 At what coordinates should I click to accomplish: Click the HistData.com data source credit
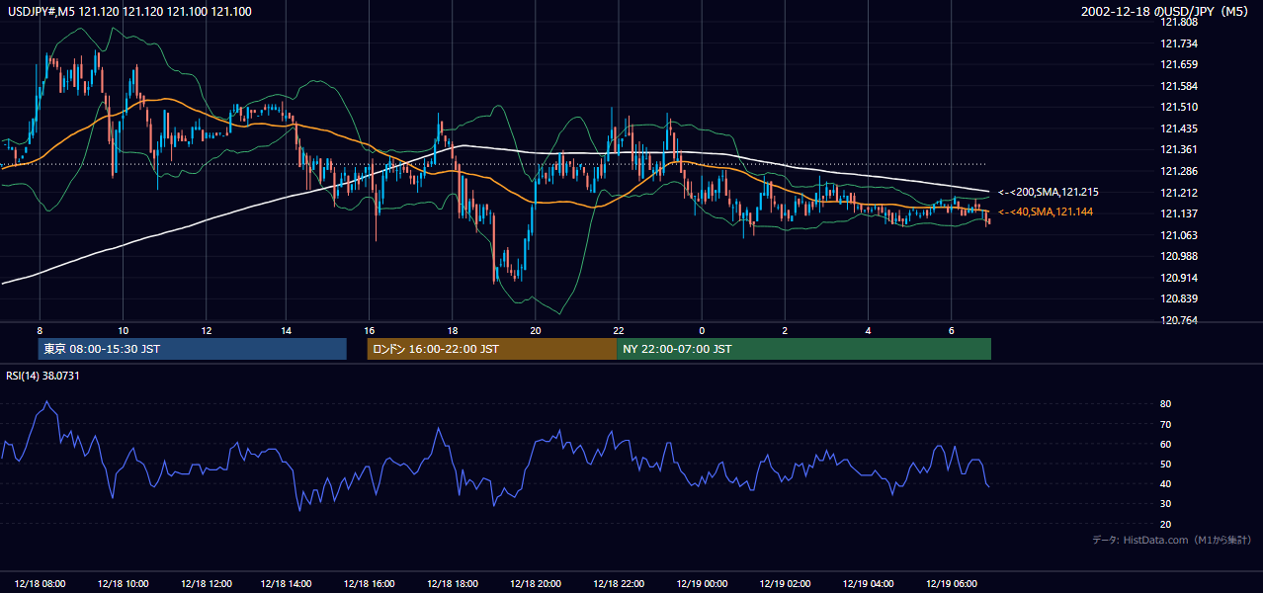click(x=1171, y=540)
